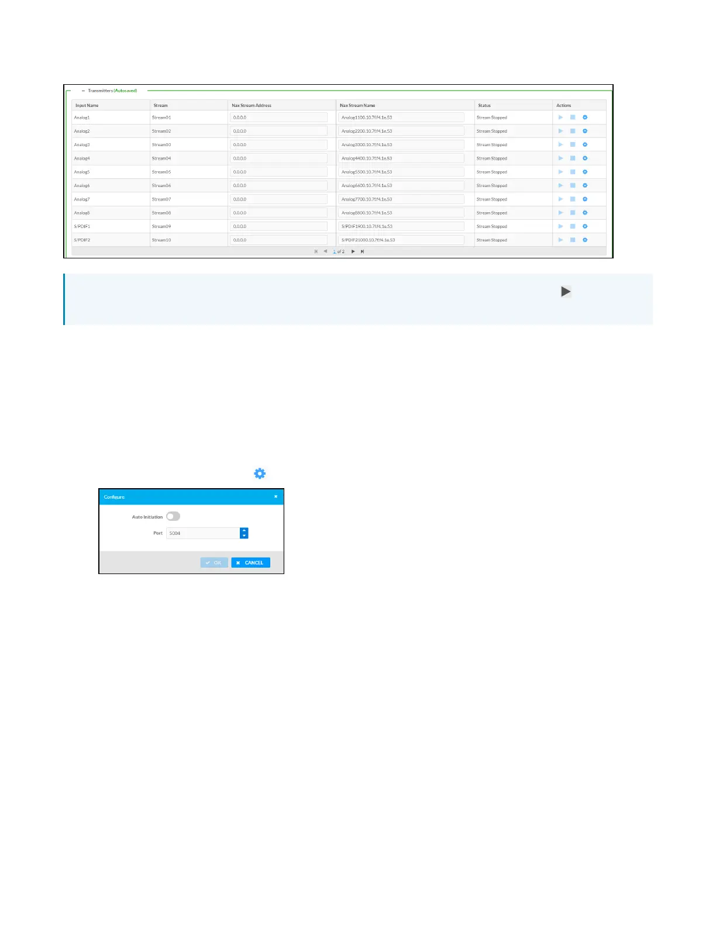Edit Nax Stream Address for Analog4
The image size is (716, 926).
(x=278, y=158)
